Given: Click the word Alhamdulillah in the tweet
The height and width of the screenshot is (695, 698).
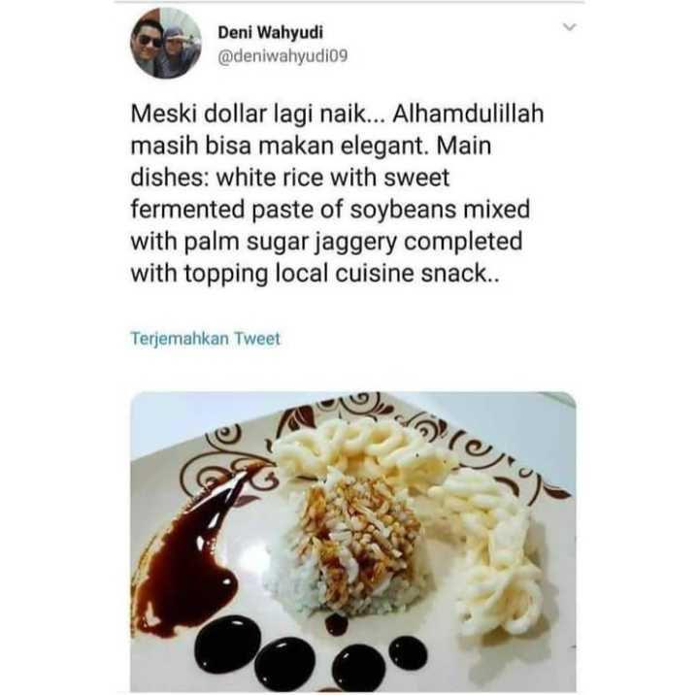Looking at the screenshot, I should tap(468, 114).
